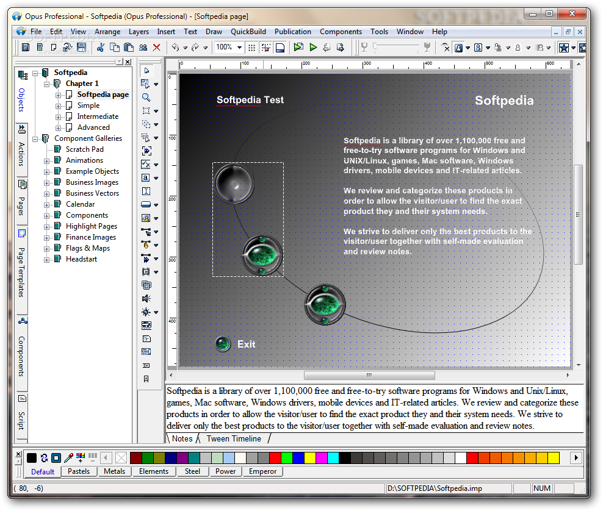Click the eyedropper color picker icon
The height and width of the screenshot is (511, 603).
click(x=69, y=457)
